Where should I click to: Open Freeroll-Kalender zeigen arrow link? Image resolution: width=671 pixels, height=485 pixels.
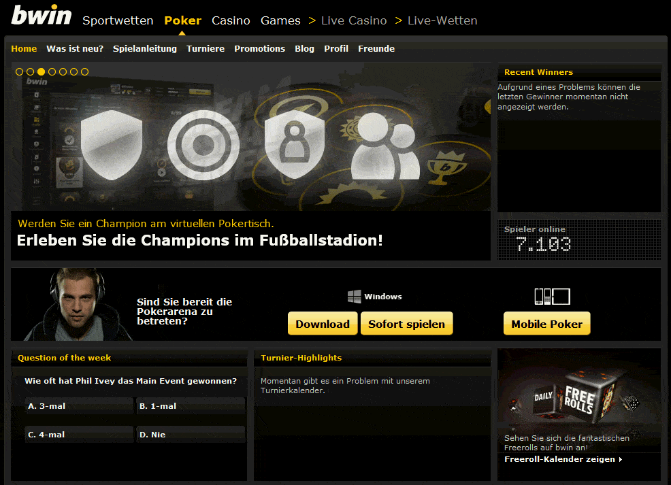click(563, 459)
